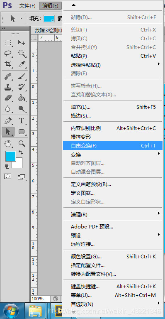Image resolution: width=165 pixels, height=319 pixels.
Task: Select the Eraser tool
Action: (x=8, y=98)
